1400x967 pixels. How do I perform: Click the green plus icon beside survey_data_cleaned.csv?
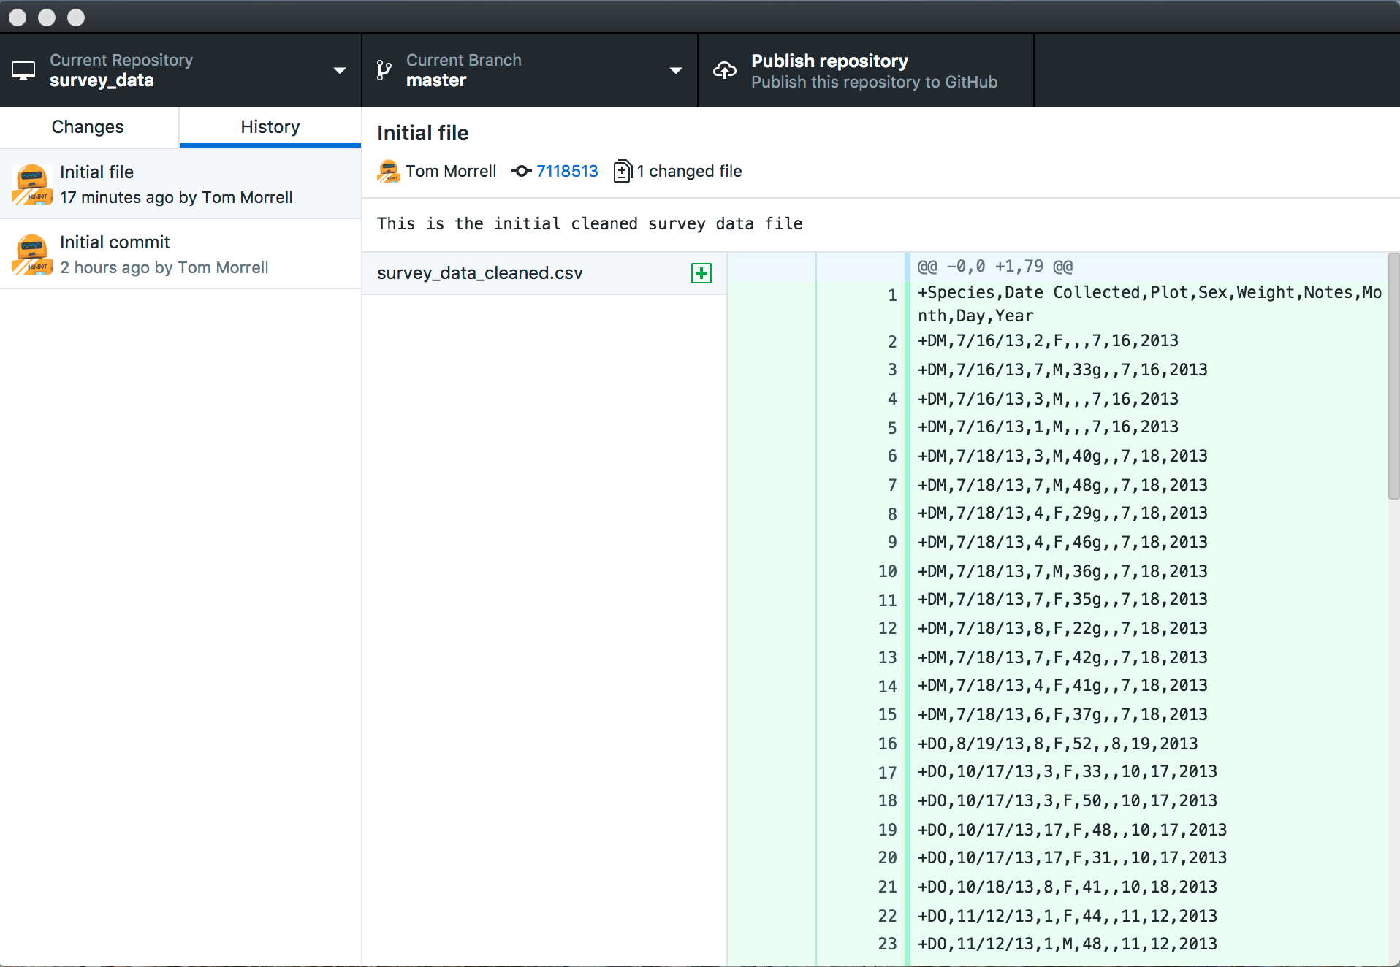(x=701, y=273)
